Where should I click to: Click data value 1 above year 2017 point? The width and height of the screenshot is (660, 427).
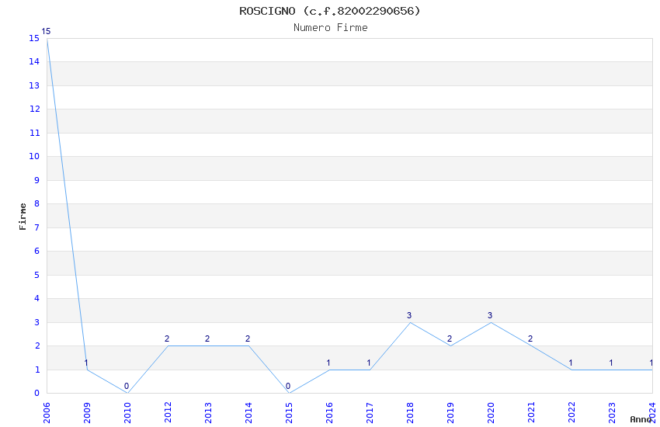pos(369,363)
